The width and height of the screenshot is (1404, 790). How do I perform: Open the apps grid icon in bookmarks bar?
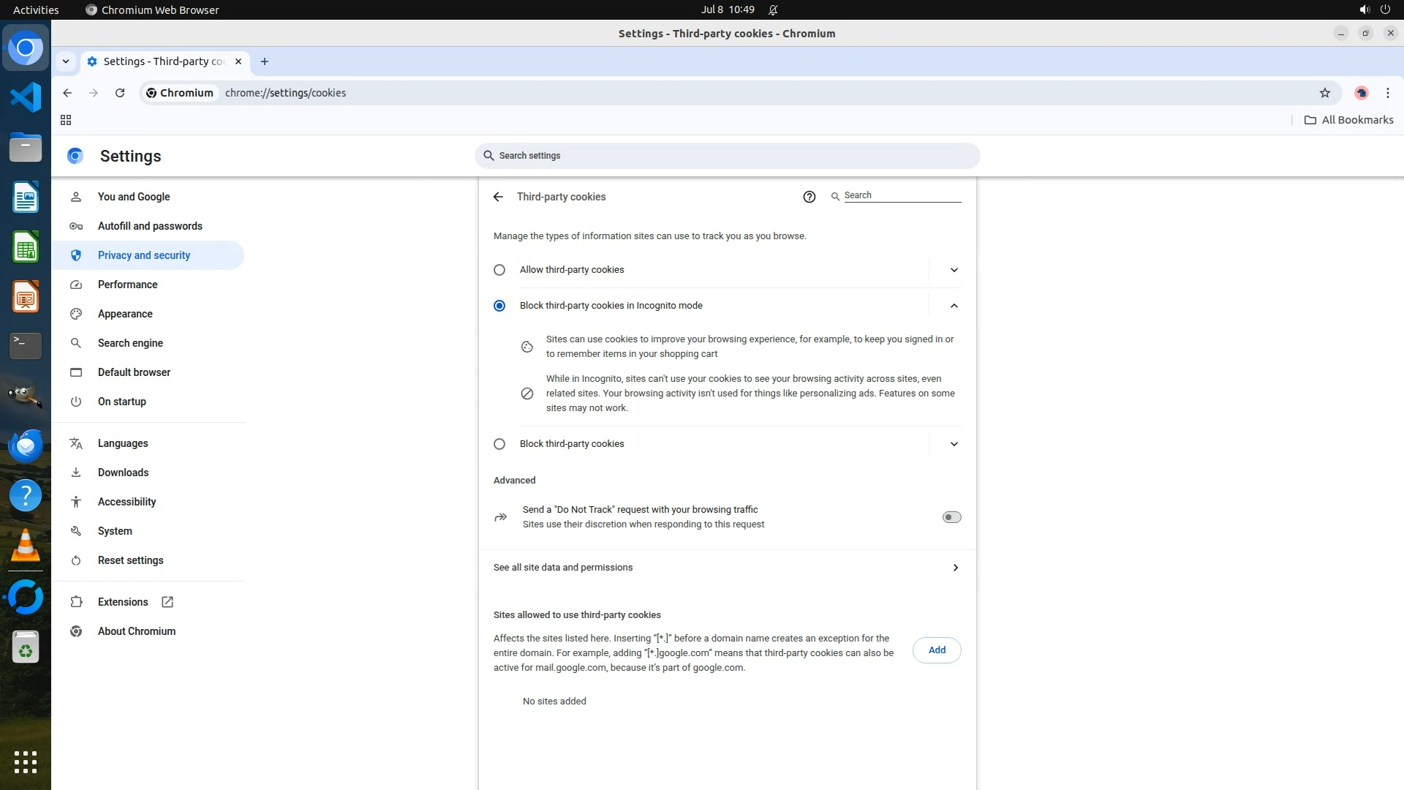(66, 120)
